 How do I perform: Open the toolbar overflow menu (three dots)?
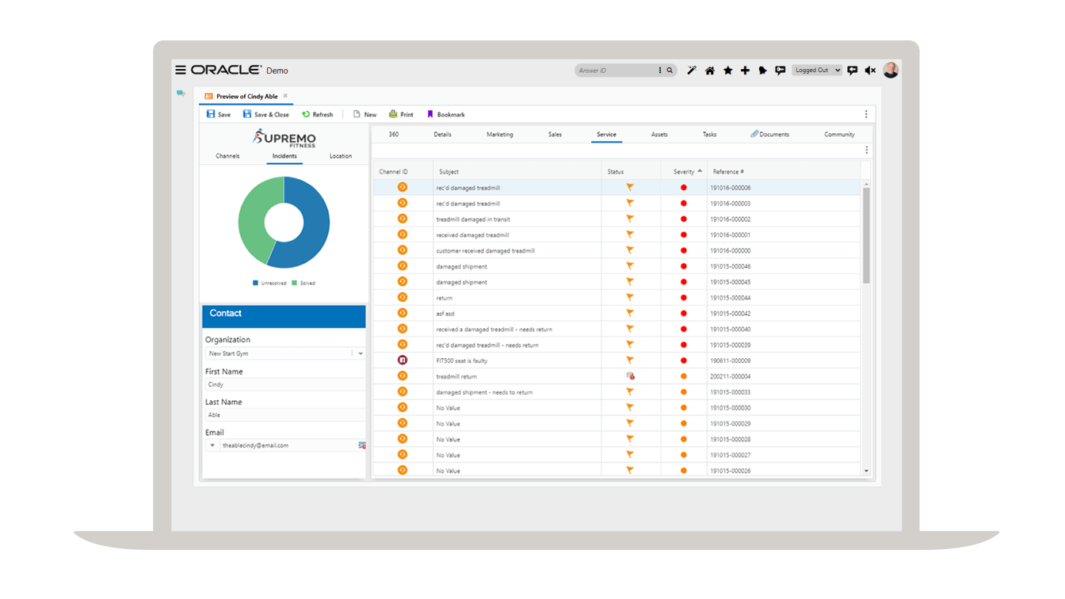[x=866, y=114]
